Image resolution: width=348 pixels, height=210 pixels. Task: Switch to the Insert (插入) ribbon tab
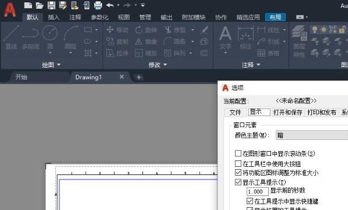[x=54, y=17]
